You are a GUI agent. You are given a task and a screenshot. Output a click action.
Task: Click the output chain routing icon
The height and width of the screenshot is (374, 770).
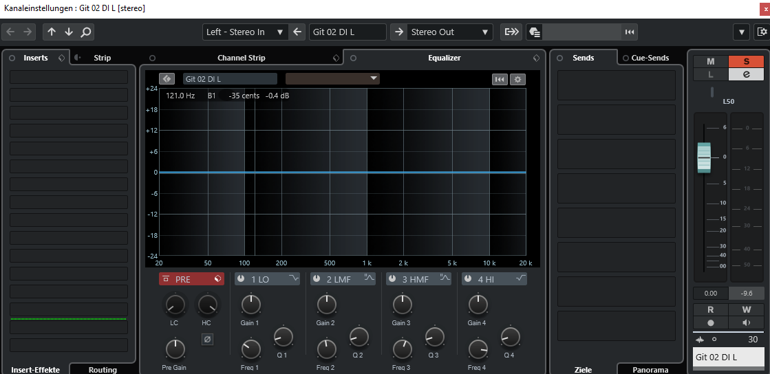511,32
